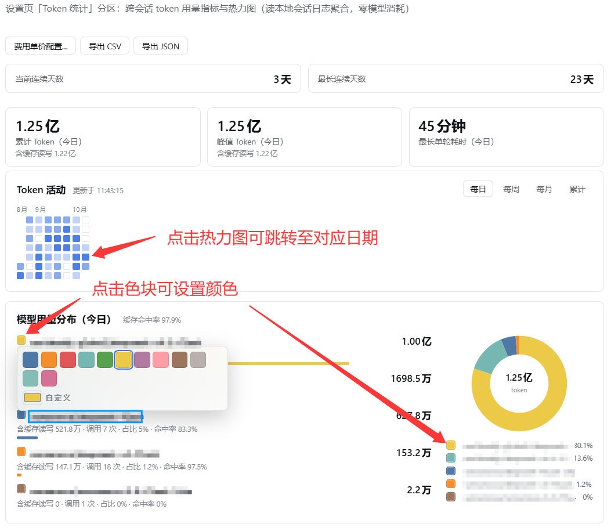Switch Token activity to 每周 view

click(511, 189)
